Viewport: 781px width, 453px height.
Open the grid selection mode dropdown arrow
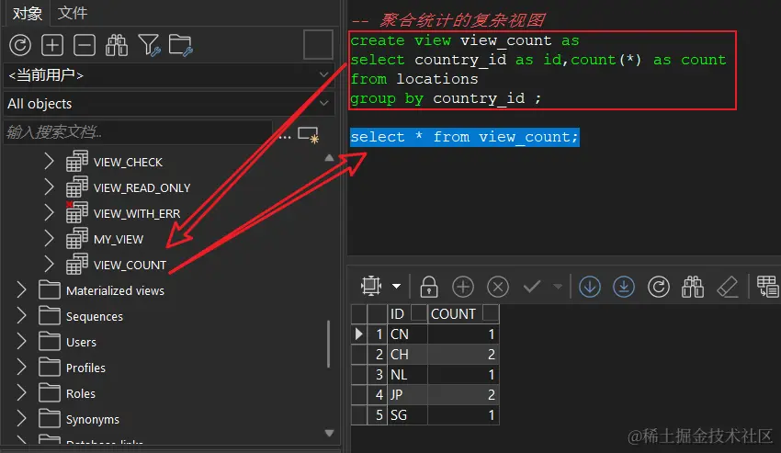397,287
